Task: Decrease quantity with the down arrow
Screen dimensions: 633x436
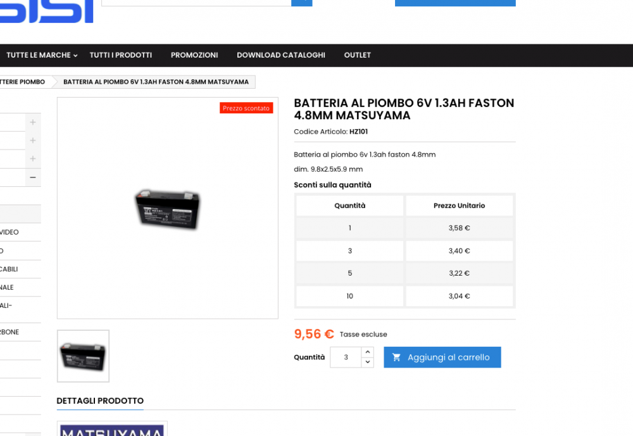Action: pyautogui.click(x=367, y=362)
